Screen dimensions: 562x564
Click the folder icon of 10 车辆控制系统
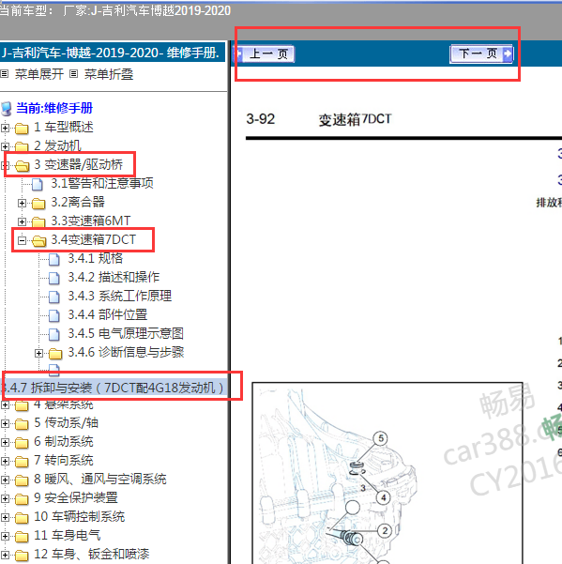coord(22,518)
